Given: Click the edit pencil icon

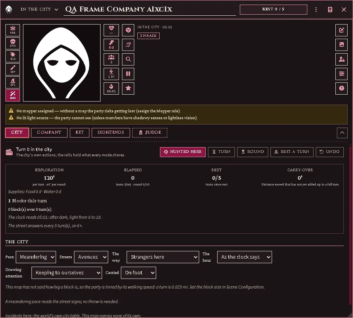Looking at the screenshot, I should pos(341,30).
